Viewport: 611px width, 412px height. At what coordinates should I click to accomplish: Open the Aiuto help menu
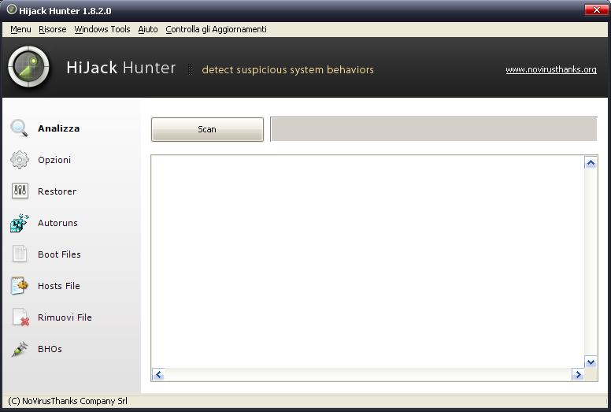click(x=148, y=29)
